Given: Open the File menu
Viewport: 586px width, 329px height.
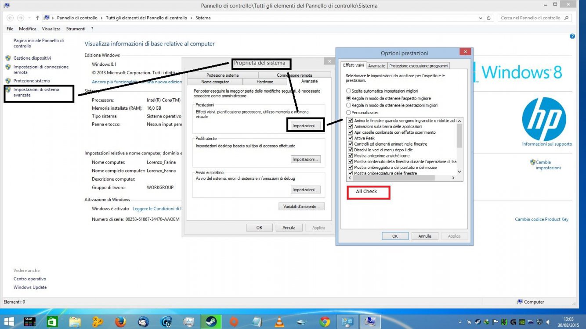Looking at the screenshot, I should click(x=10, y=29).
